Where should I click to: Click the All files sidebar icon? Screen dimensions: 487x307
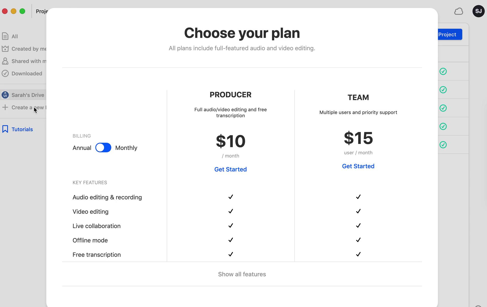point(5,36)
